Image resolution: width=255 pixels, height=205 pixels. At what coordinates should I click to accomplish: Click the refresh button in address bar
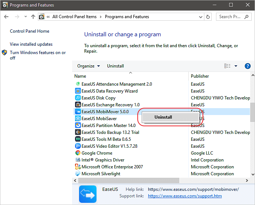(x=208, y=17)
